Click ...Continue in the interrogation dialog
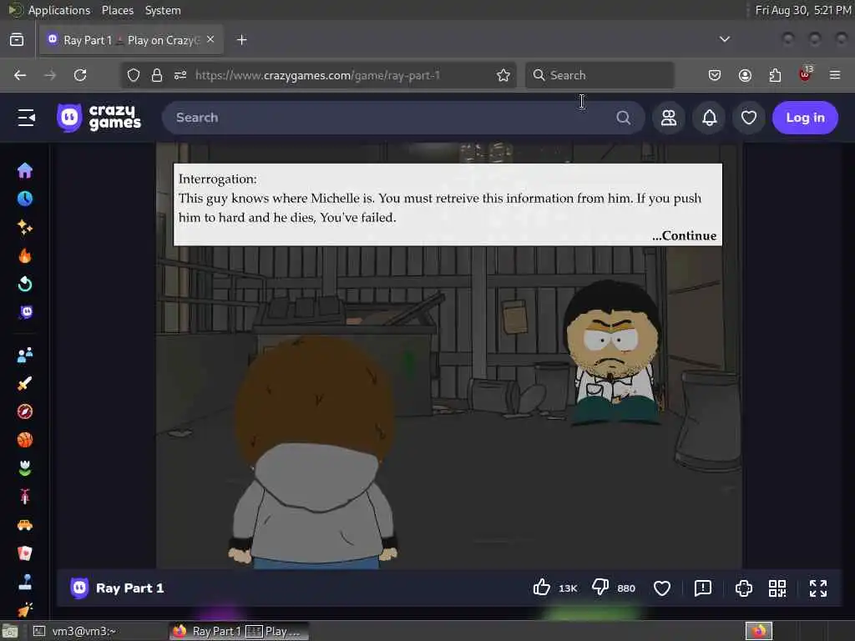The height and width of the screenshot is (641, 855). click(x=685, y=235)
